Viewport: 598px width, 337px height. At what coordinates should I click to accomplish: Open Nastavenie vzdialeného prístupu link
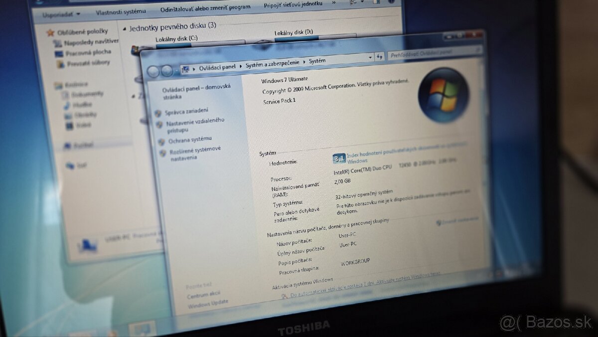point(195,125)
